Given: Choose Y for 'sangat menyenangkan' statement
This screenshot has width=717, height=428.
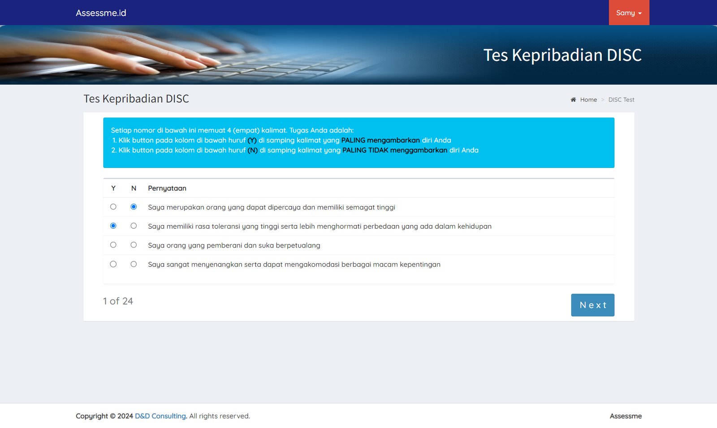Looking at the screenshot, I should coord(113,264).
